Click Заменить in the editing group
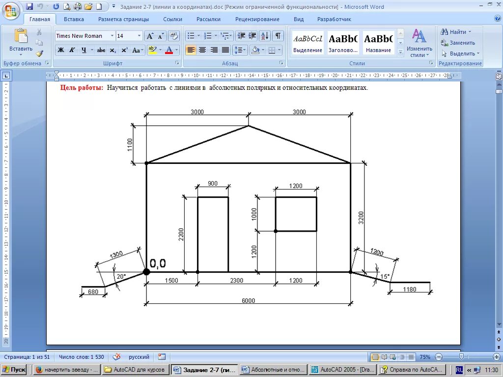The height and width of the screenshot is (377, 503). pyautogui.click(x=458, y=43)
